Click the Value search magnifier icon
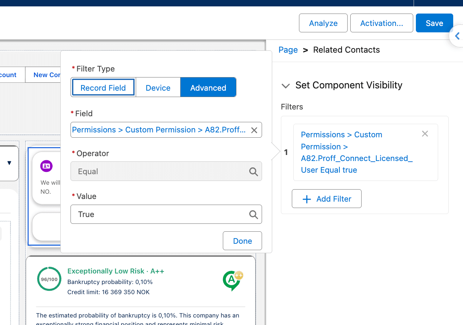The height and width of the screenshot is (325, 463). coord(253,215)
